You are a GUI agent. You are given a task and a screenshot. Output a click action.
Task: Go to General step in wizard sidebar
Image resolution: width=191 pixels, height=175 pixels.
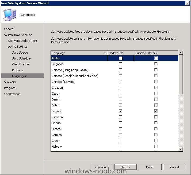tap(9, 29)
